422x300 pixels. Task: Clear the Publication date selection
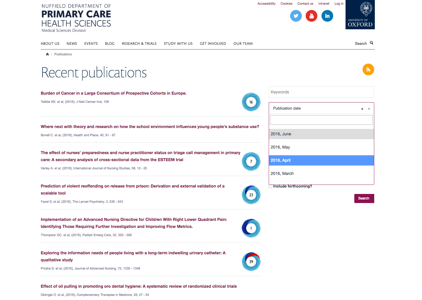coord(362,109)
